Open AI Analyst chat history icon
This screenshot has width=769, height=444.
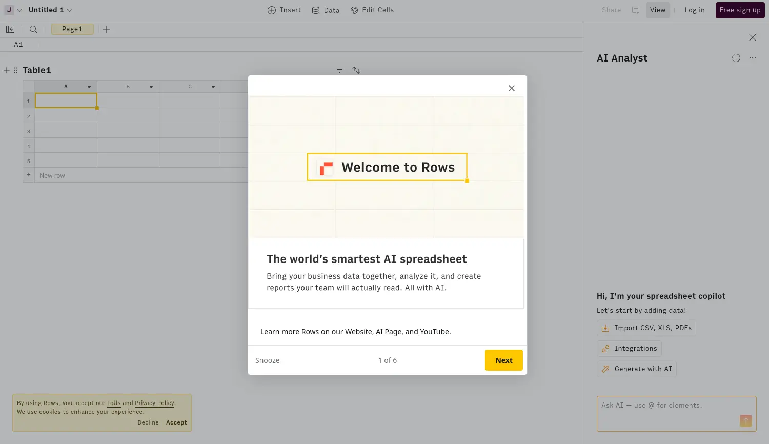click(x=736, y=58)
